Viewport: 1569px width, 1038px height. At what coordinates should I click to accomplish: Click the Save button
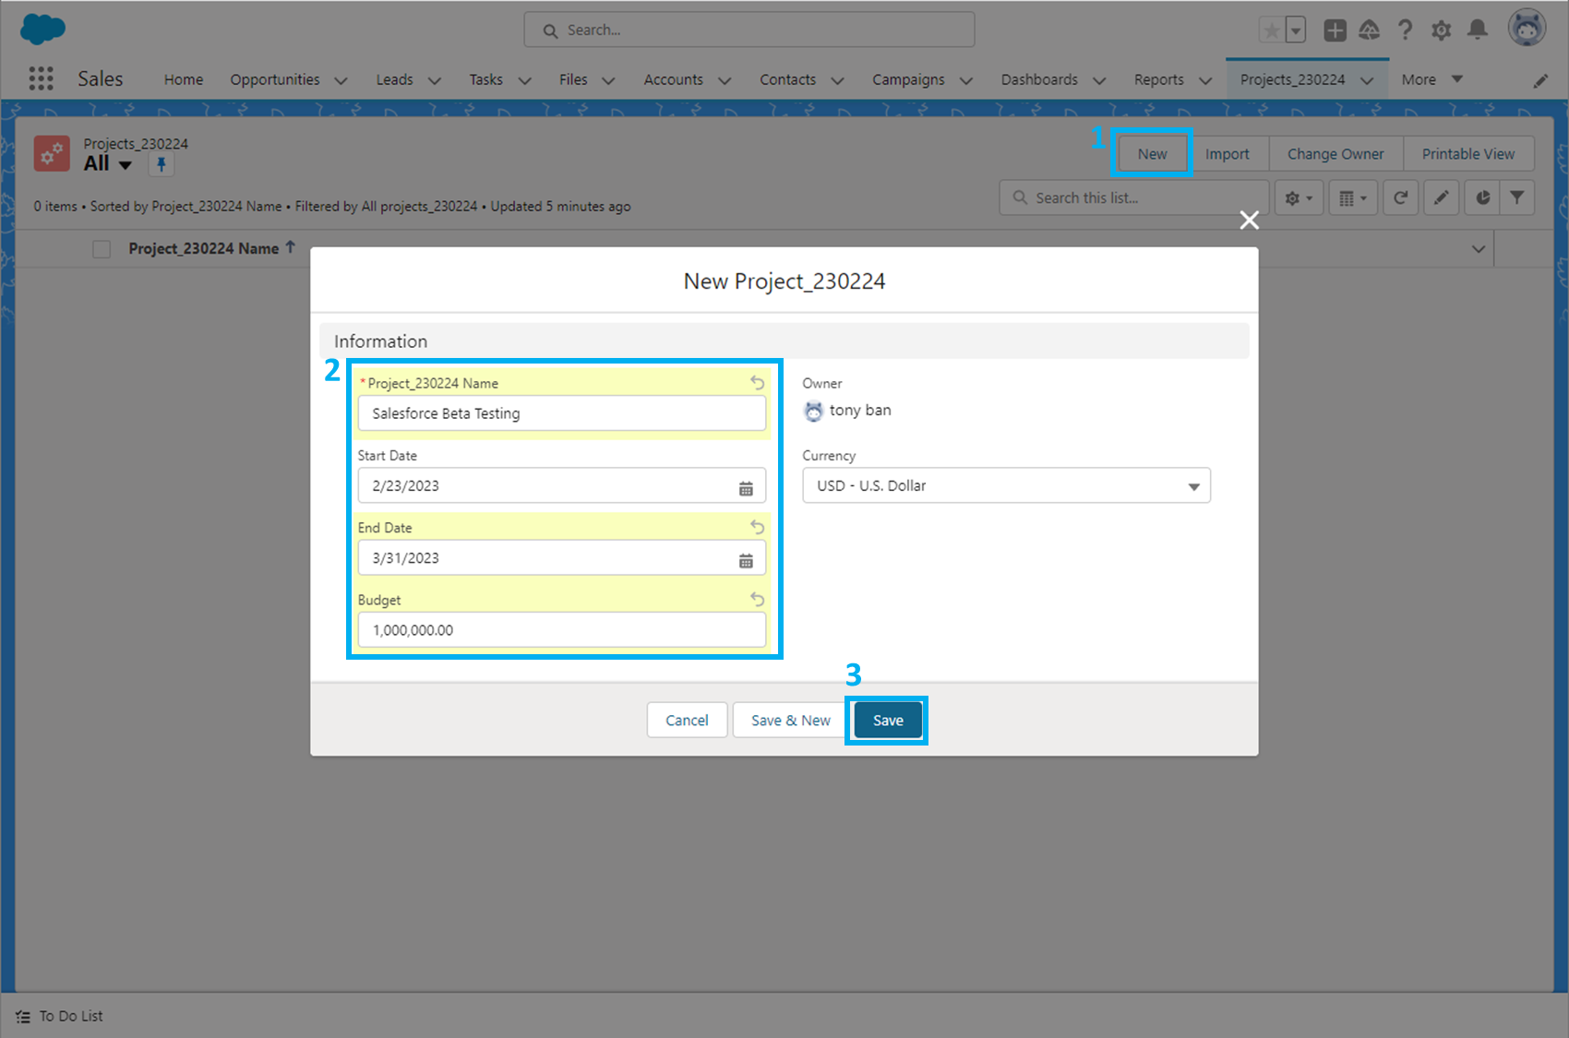888,720
